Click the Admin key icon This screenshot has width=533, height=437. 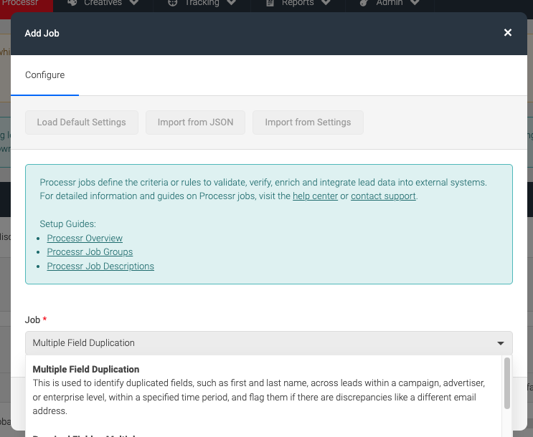(x=364, y=3)
